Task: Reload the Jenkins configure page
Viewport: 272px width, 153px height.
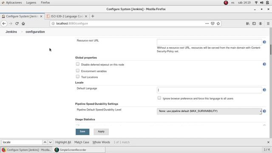Action: pyautogui.click(x=17, y=23)
